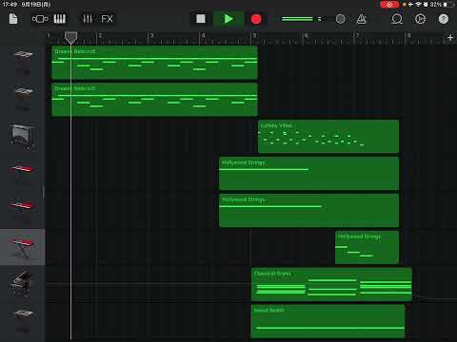Select the grand piano track icon

coord(22,283)
